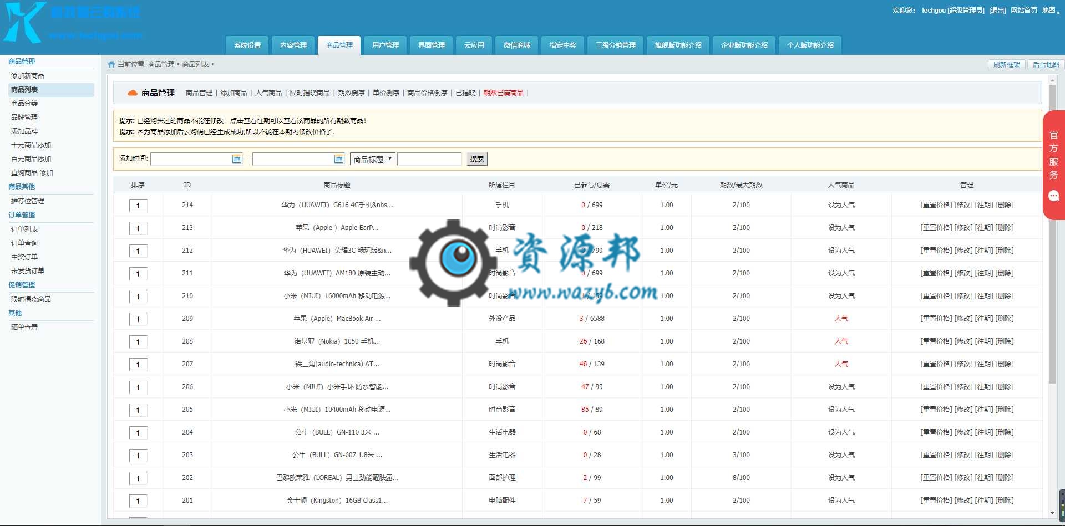The image size is (1065, 526).
Task: Open 订单列表 in the sidebar
Action: [x=24, y=229]
